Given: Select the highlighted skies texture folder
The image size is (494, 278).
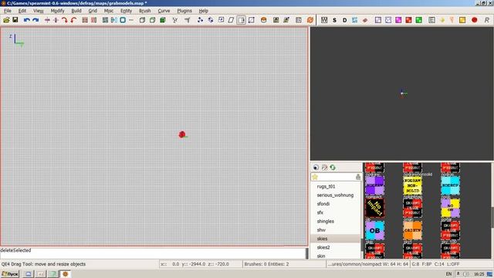Looking at the screenshot, I should pos(336,239).
